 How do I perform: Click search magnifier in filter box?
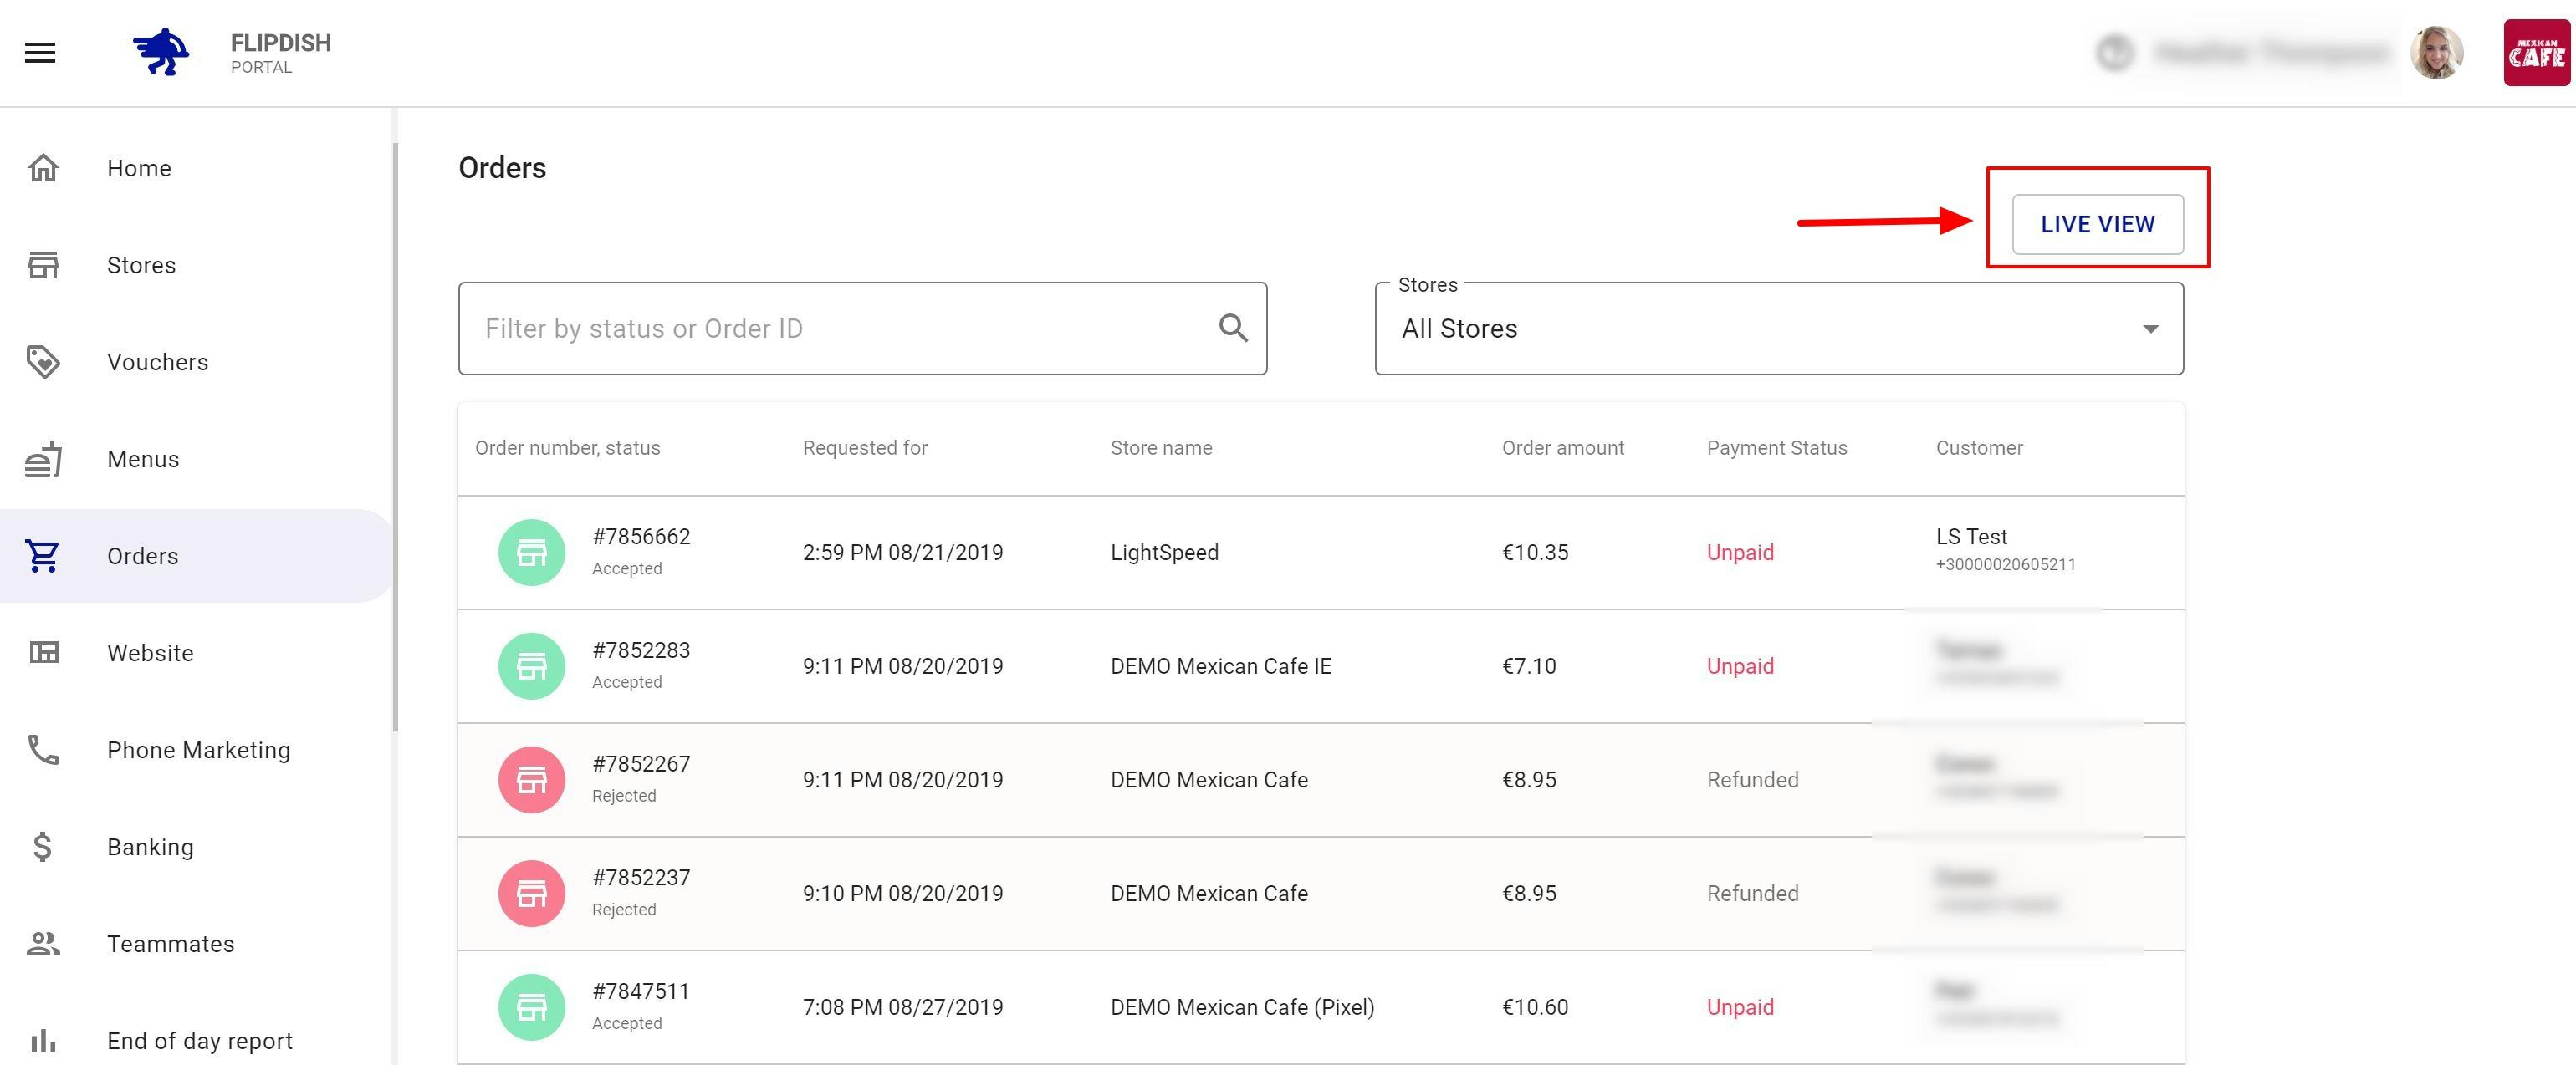click(1232, 328)
